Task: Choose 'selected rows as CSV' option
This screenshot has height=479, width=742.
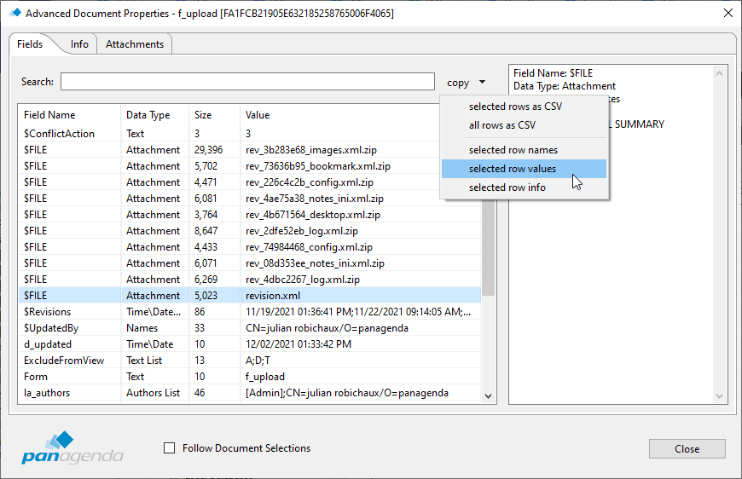Action: 515,107
